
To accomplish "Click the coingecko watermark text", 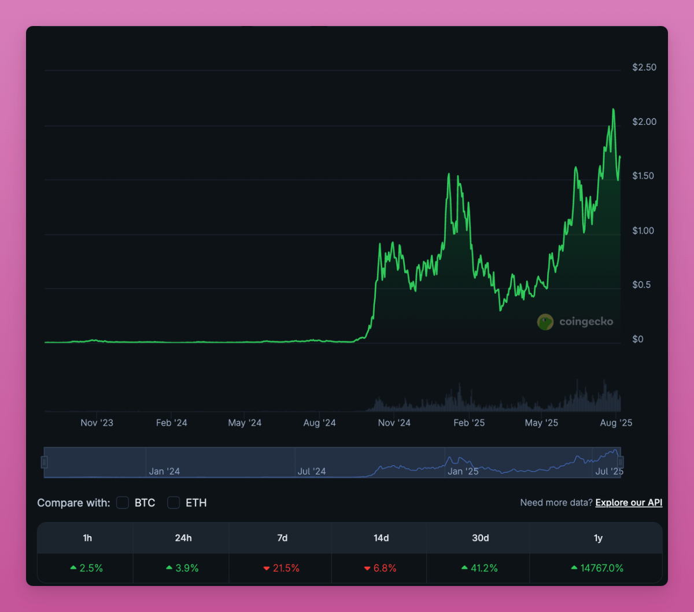I will coord(585,322).
